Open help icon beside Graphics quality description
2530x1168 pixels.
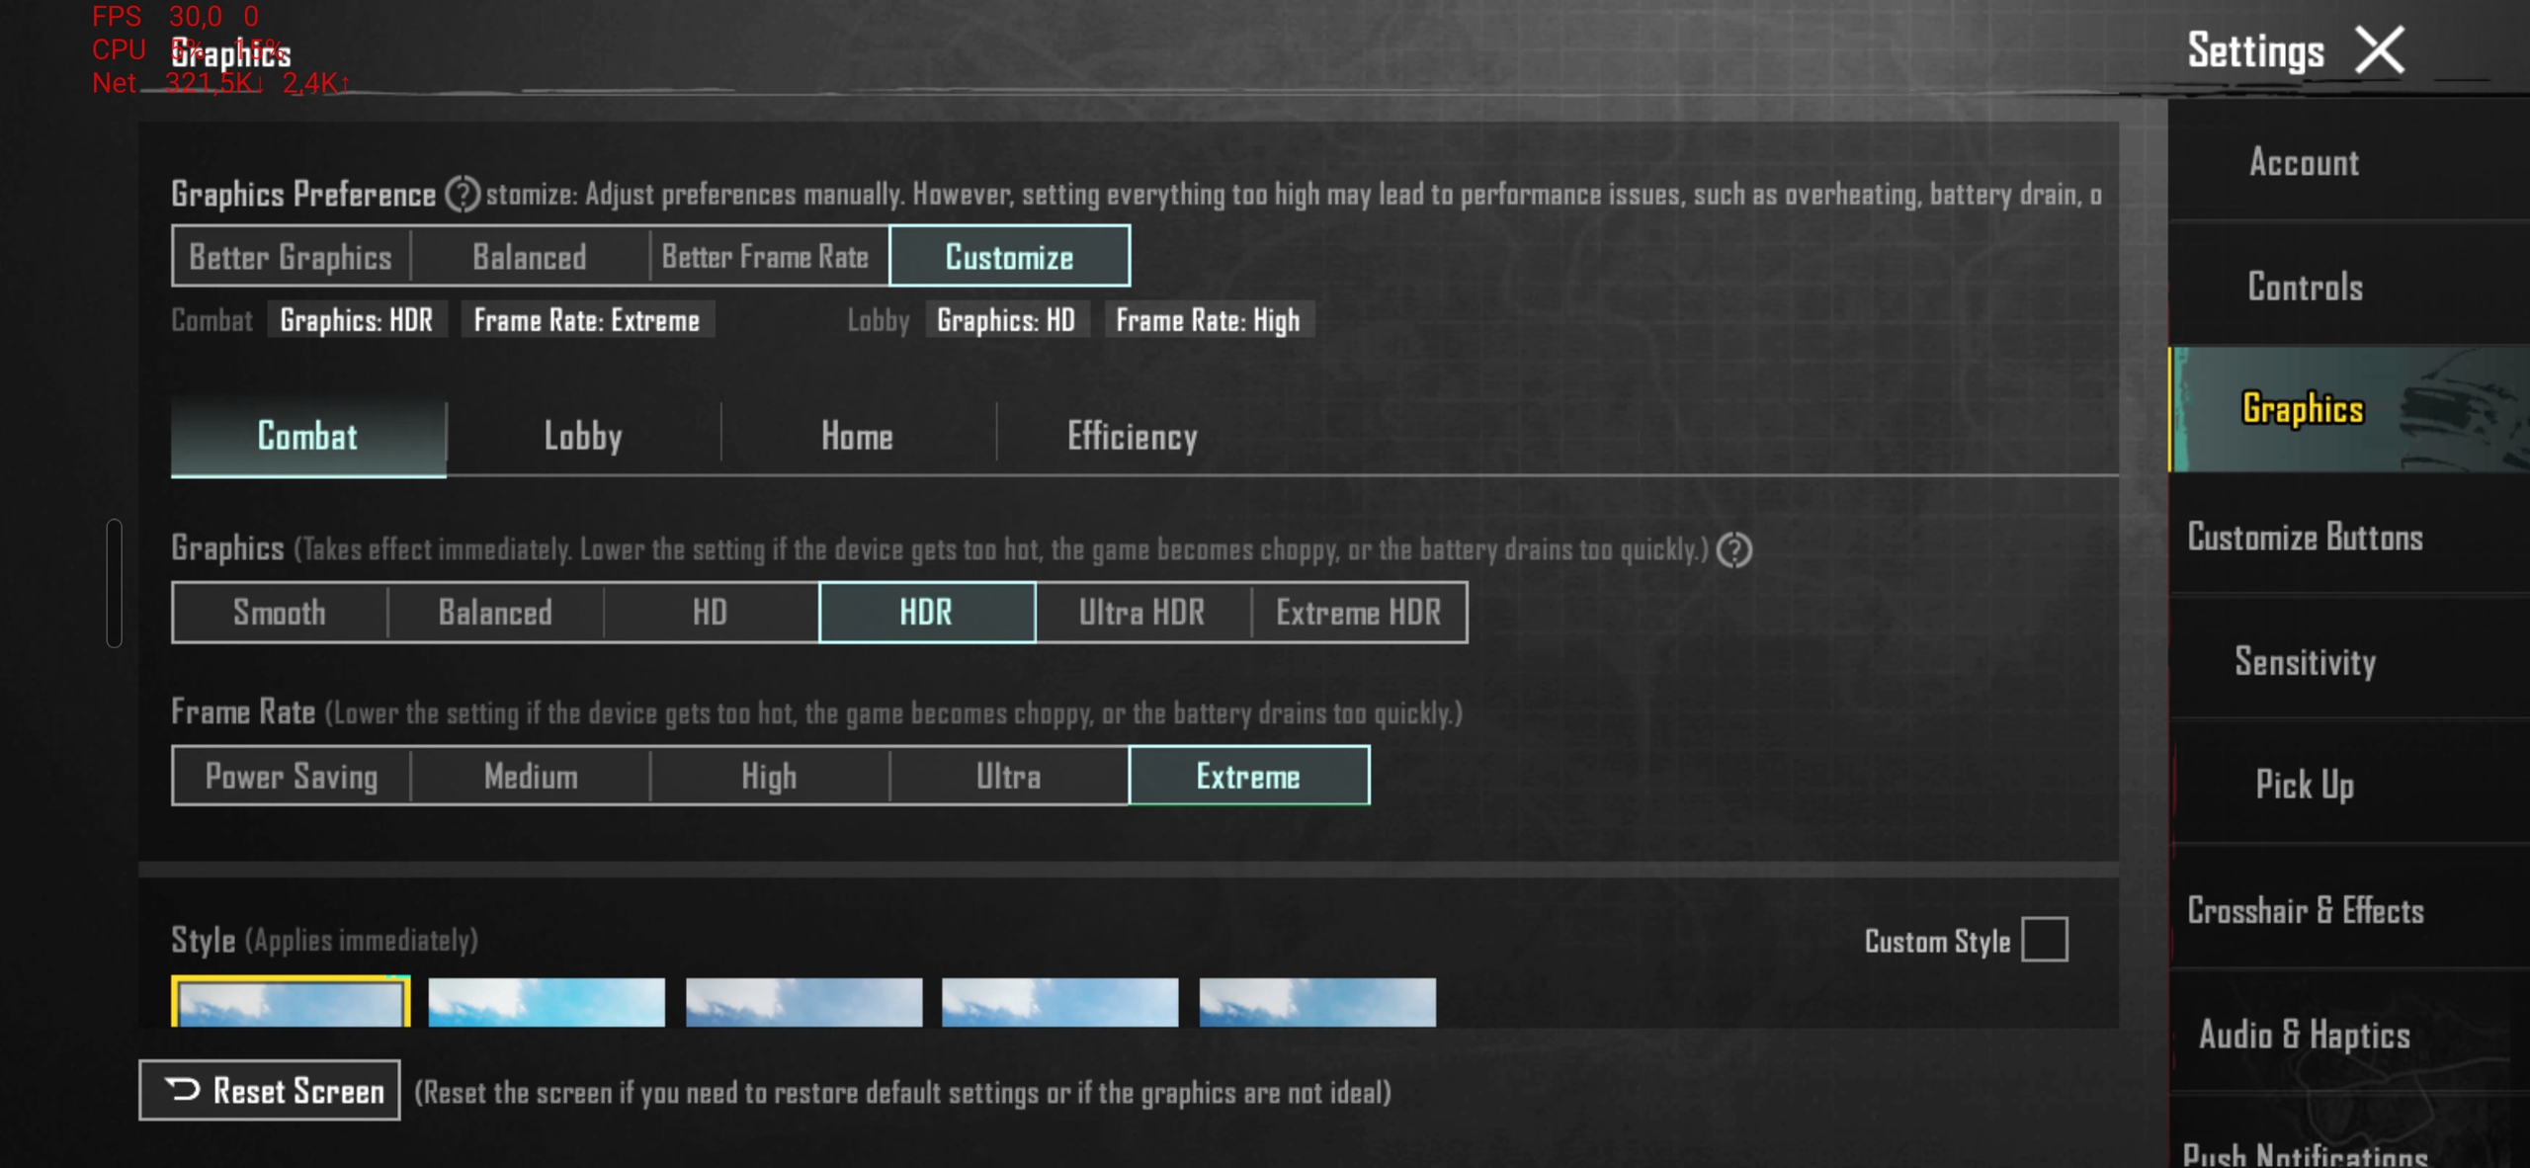(1733, 549)
